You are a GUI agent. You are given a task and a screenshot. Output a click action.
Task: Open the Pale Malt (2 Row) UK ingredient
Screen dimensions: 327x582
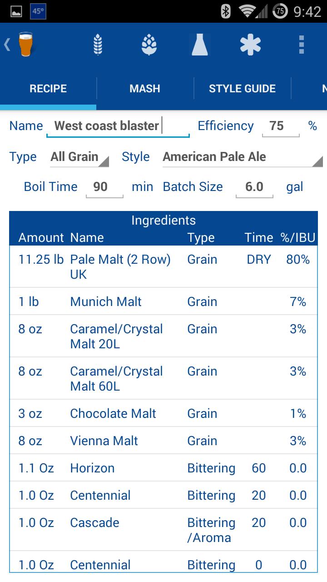pyautogui.click(x=120, y=267)
